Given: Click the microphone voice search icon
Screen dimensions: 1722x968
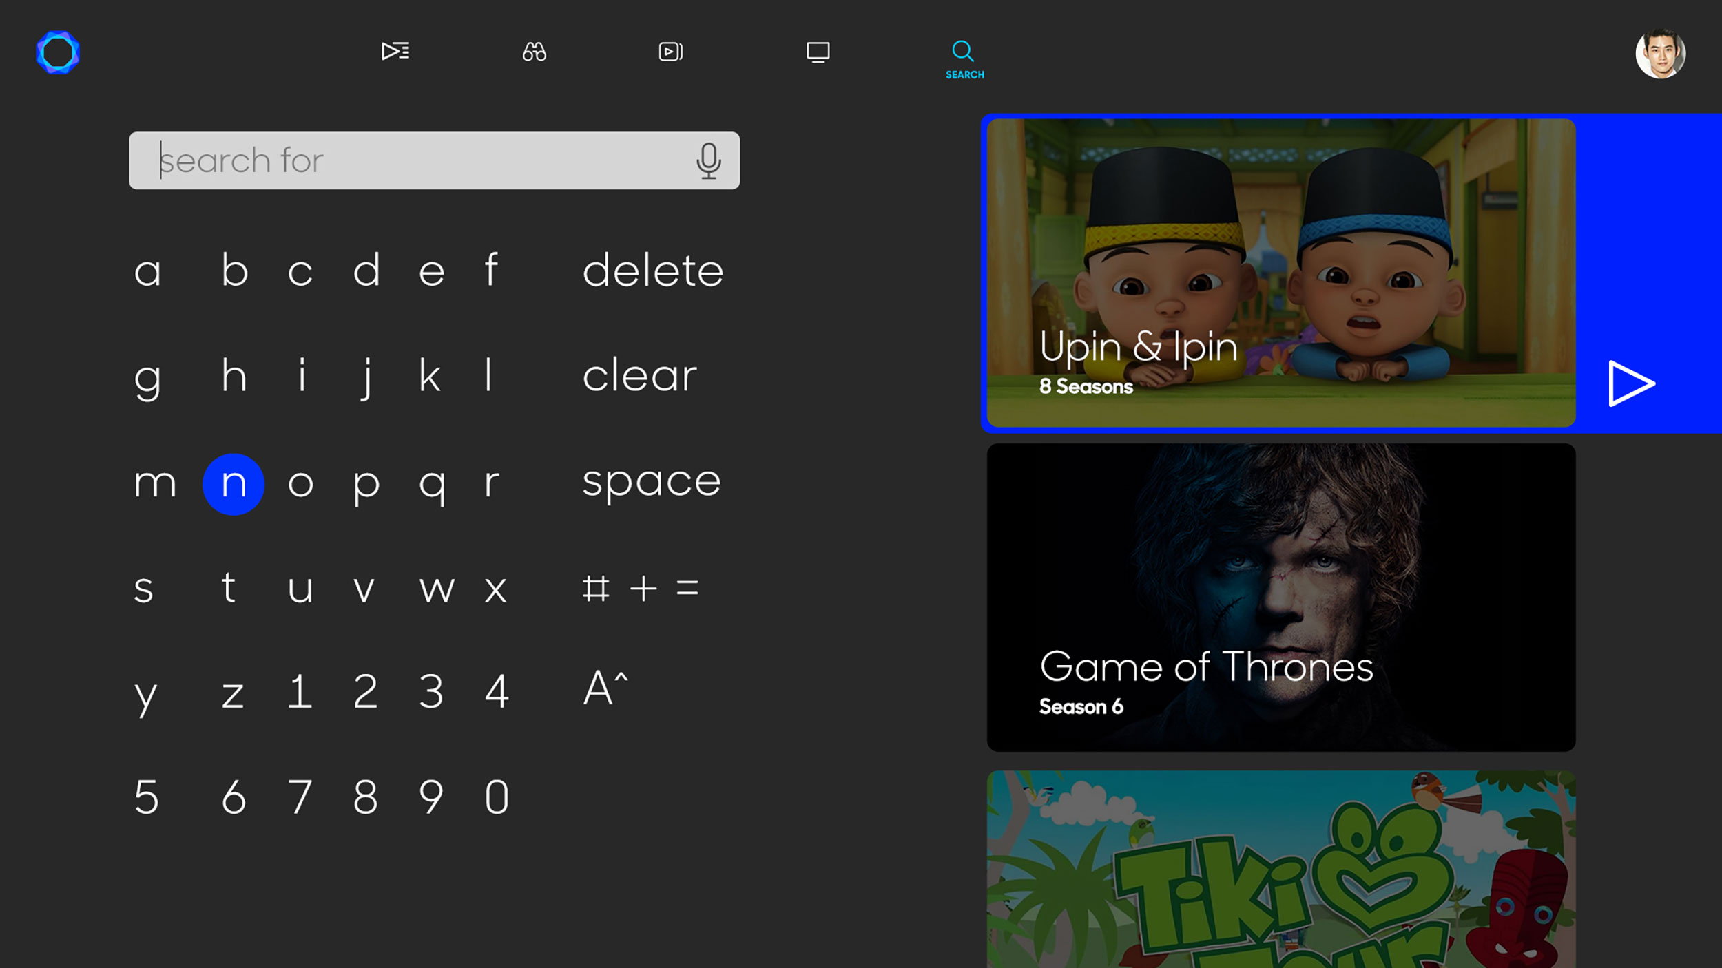Looking at the screenshot, I should pyautogui.click(x=709, y=160).
